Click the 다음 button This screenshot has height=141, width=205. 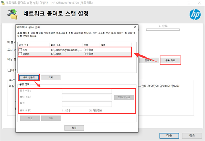click(169, 136)
